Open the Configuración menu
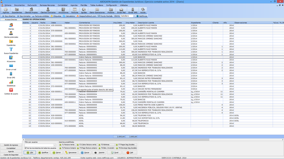 [x=112, y=5]
